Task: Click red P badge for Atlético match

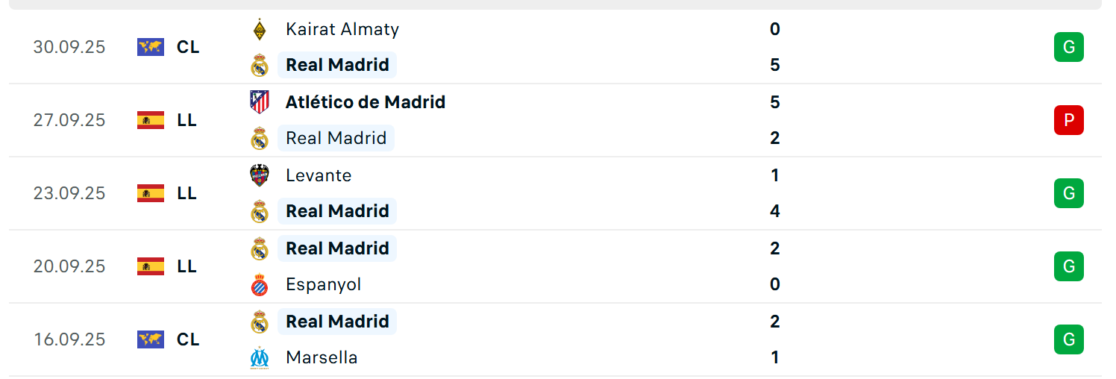Action: (1068, 120)
